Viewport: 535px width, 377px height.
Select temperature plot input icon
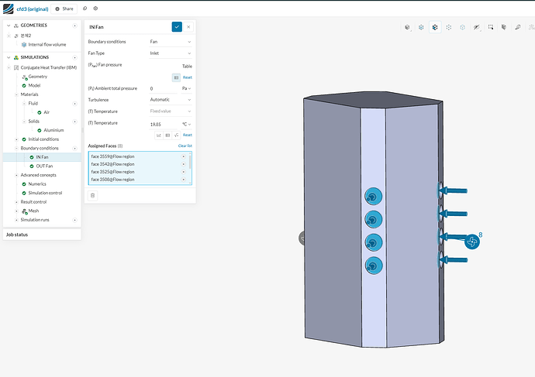[159, 135]
